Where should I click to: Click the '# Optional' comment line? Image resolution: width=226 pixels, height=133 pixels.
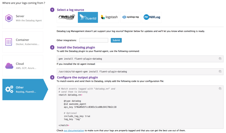point(70,113)
